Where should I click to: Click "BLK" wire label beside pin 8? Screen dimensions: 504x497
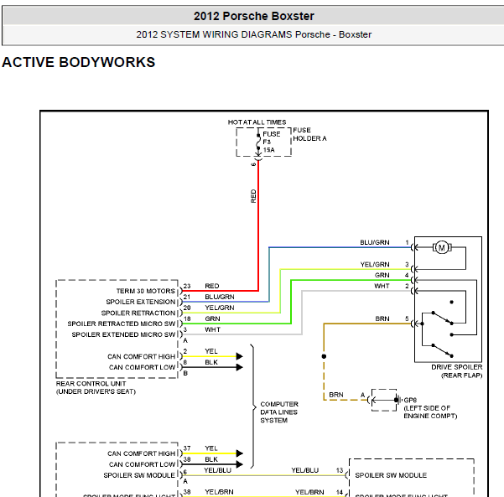[211, 362]
